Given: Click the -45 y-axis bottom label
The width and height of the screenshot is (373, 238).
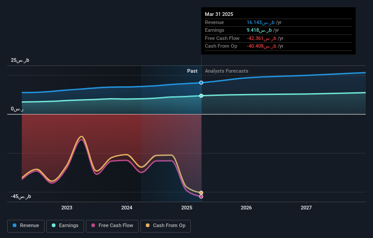Looking at the screenshot, I should click(21, 197).
